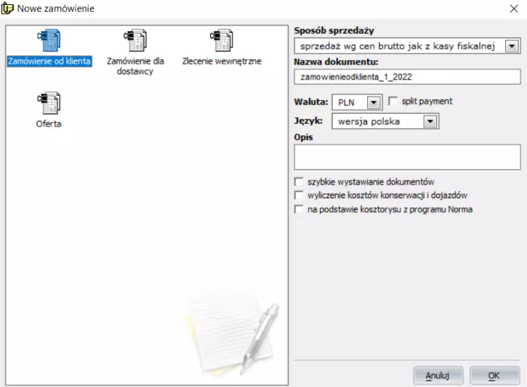Pick the Zlecenie wewnętrzne document icon

pyautogui.click(x=221, y=40)
